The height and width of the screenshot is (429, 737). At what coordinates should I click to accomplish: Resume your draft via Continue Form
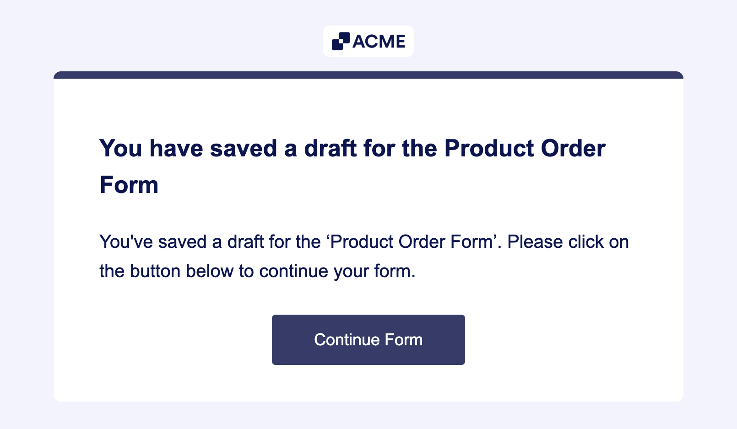pyautogui.click(x=368, y=340)
